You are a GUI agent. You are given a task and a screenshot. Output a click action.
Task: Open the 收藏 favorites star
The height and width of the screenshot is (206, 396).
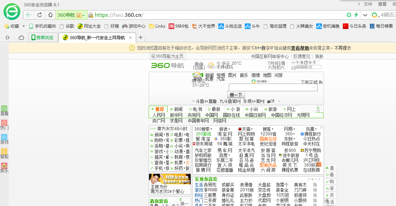7,26
